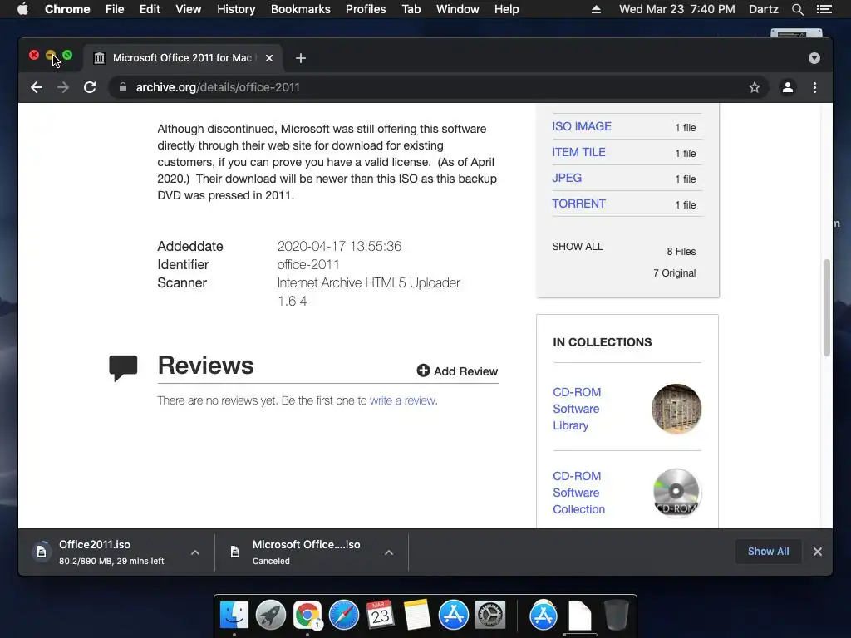Open a new tab with plus button
The width and height of the screenshot is (851, 638).
301,58
